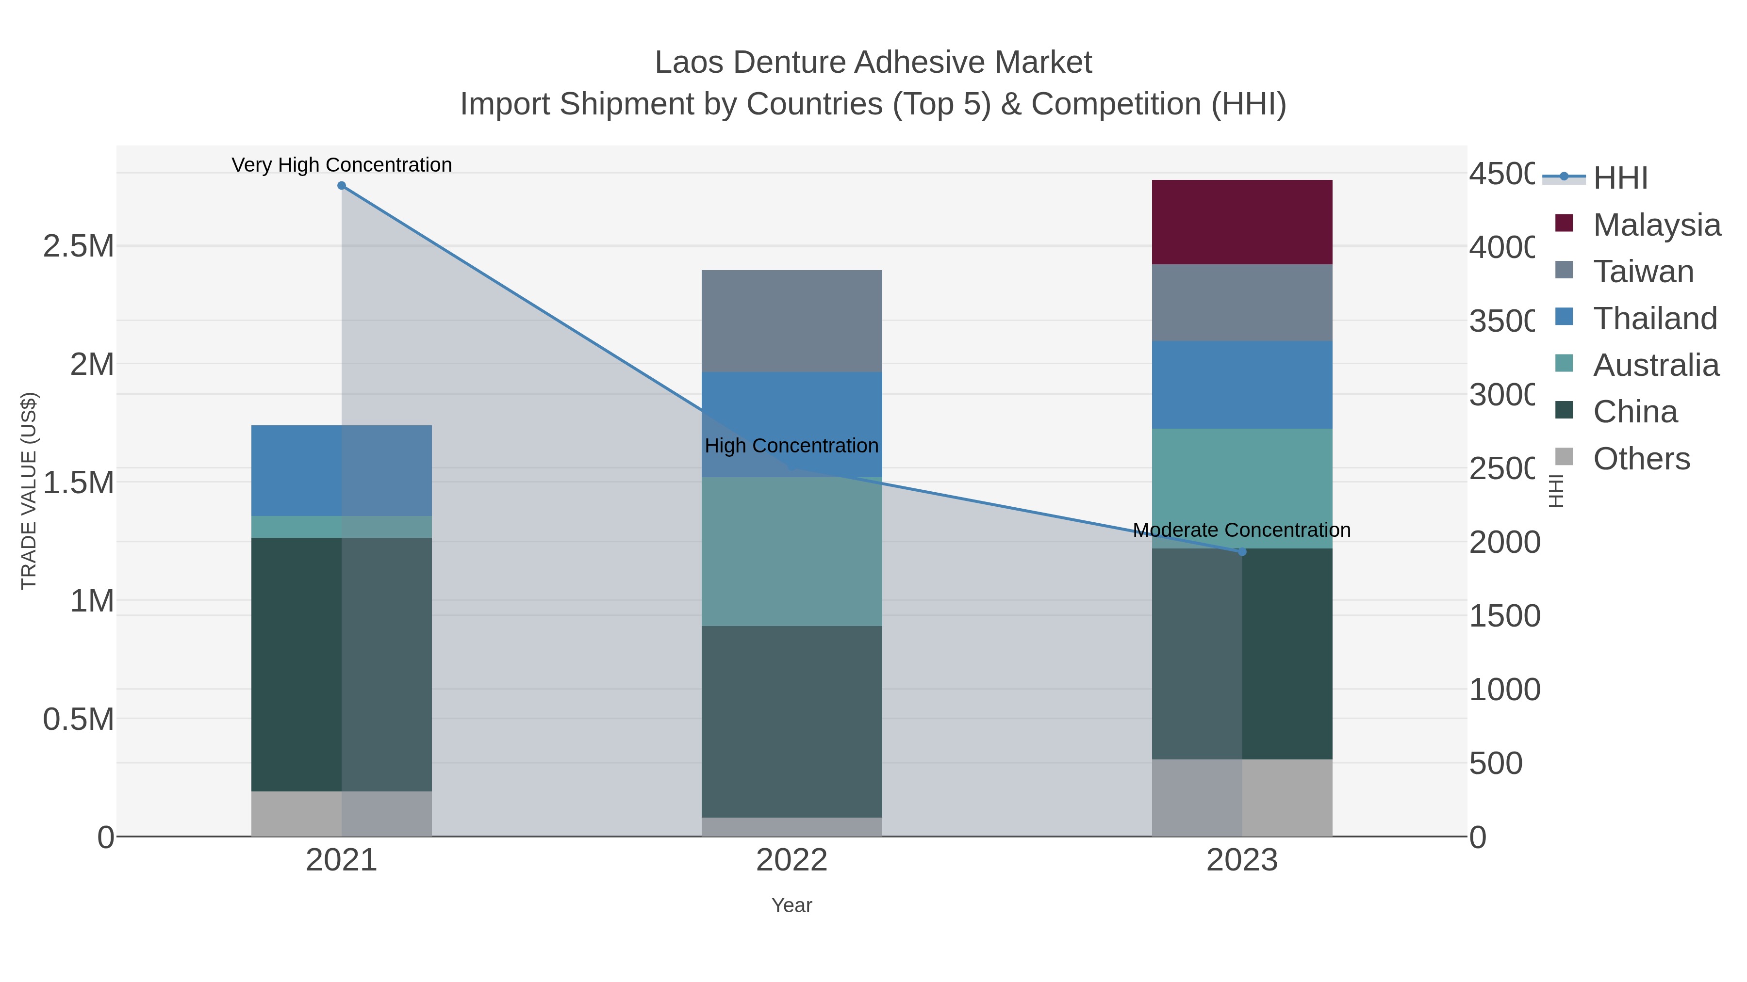Click the Taiwan segment of 2023 bar
The image size is (1747, 982).
pos(1242,303)
